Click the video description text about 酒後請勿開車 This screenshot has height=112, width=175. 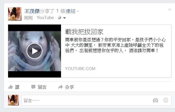click(115, 45)
